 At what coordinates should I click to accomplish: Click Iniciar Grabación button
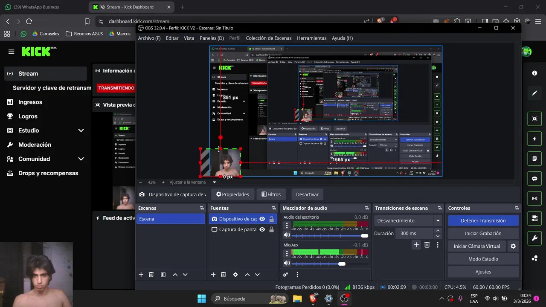pos(483,233)
